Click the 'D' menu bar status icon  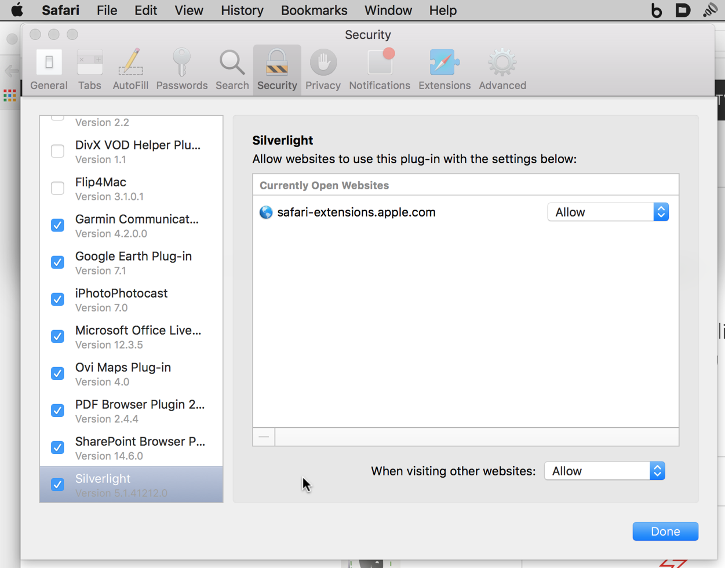coord(683,10)
